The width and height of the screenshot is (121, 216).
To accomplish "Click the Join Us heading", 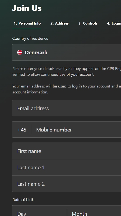I will point(27,8).
